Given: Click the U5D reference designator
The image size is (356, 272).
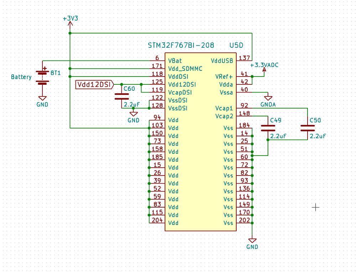Looking at the screenshot, I should 236,45.
